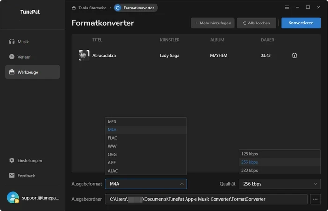The width and height of the screenshot is (328, 211).
Task: Collapse the Ausgabeformat dropdown showing M4A
Action: click(146, 184)
